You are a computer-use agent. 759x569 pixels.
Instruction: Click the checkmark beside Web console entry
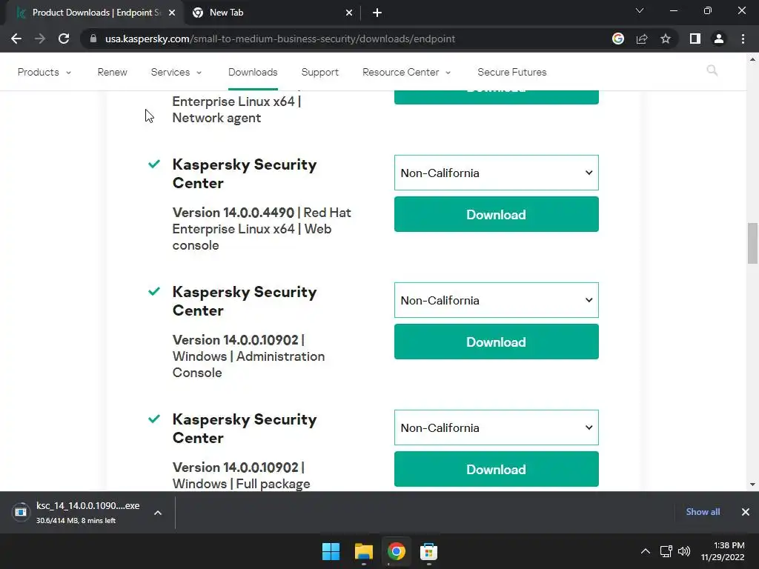(x=154, y=164)
